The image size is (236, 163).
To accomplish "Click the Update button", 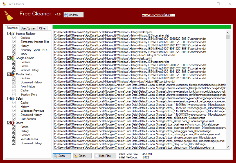I will [x=73, y=15].
